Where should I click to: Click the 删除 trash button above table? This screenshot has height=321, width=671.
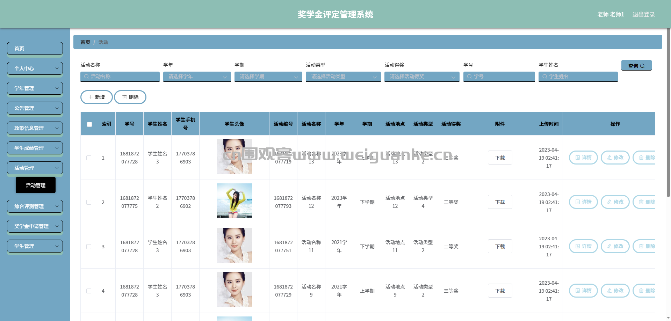pos(130,97)
